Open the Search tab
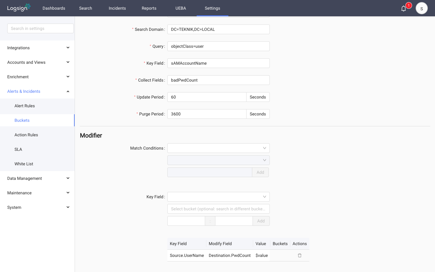Screen dimensions: 435x272 pyautogui.click(x=85, y=8)
